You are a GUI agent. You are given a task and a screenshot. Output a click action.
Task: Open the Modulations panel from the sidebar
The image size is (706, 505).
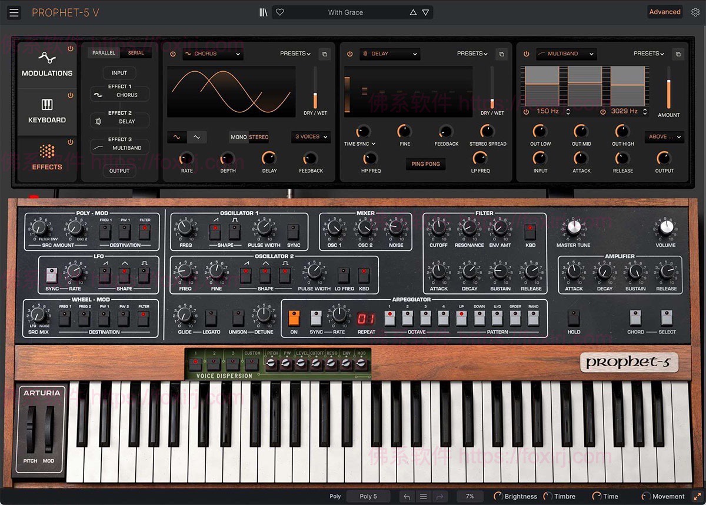(x=46, y=63)
